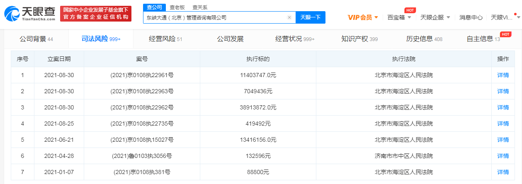
Task: Clear the search box with X icon
Action: tap(289, 17)
